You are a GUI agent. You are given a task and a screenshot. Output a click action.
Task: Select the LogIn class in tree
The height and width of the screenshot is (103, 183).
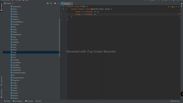pos(13,83)
